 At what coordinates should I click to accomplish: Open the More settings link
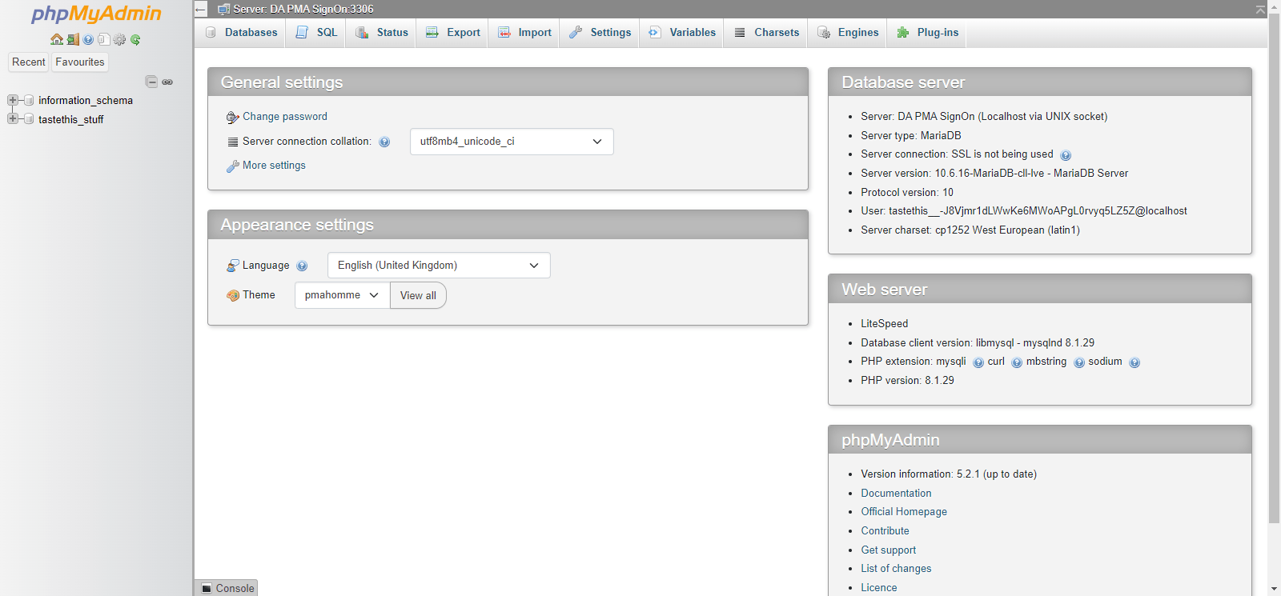(x=274, y=166)
